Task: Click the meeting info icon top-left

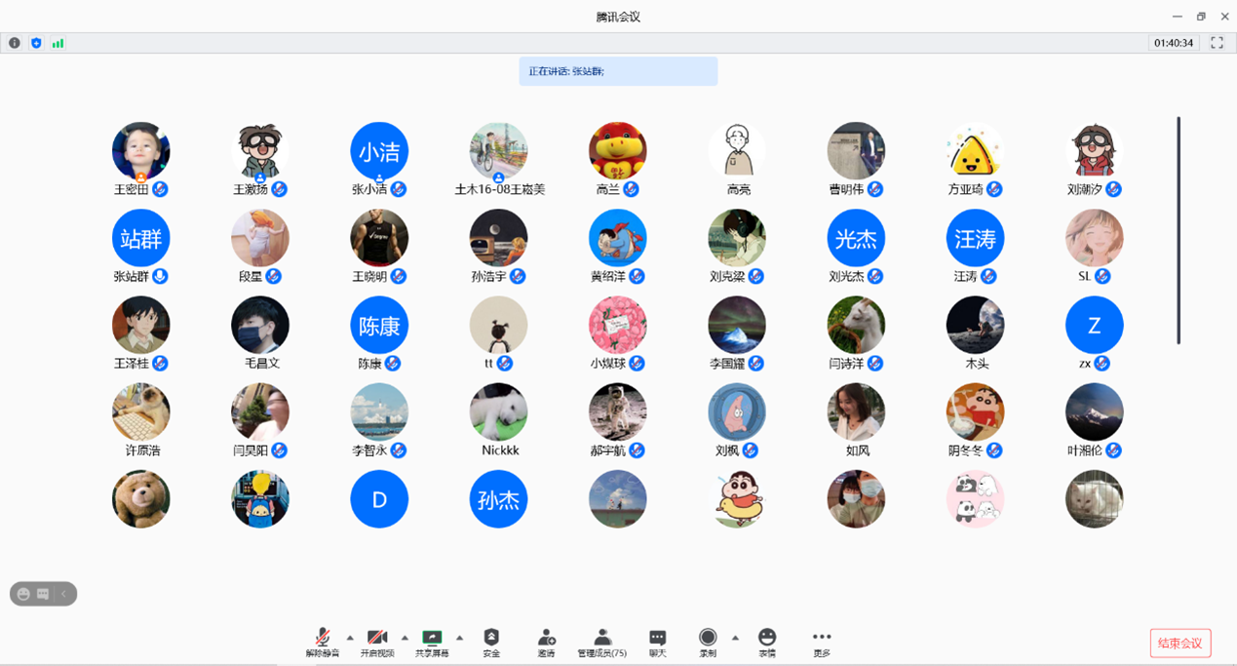Action: pyautogui.click(x=15, y=43)
